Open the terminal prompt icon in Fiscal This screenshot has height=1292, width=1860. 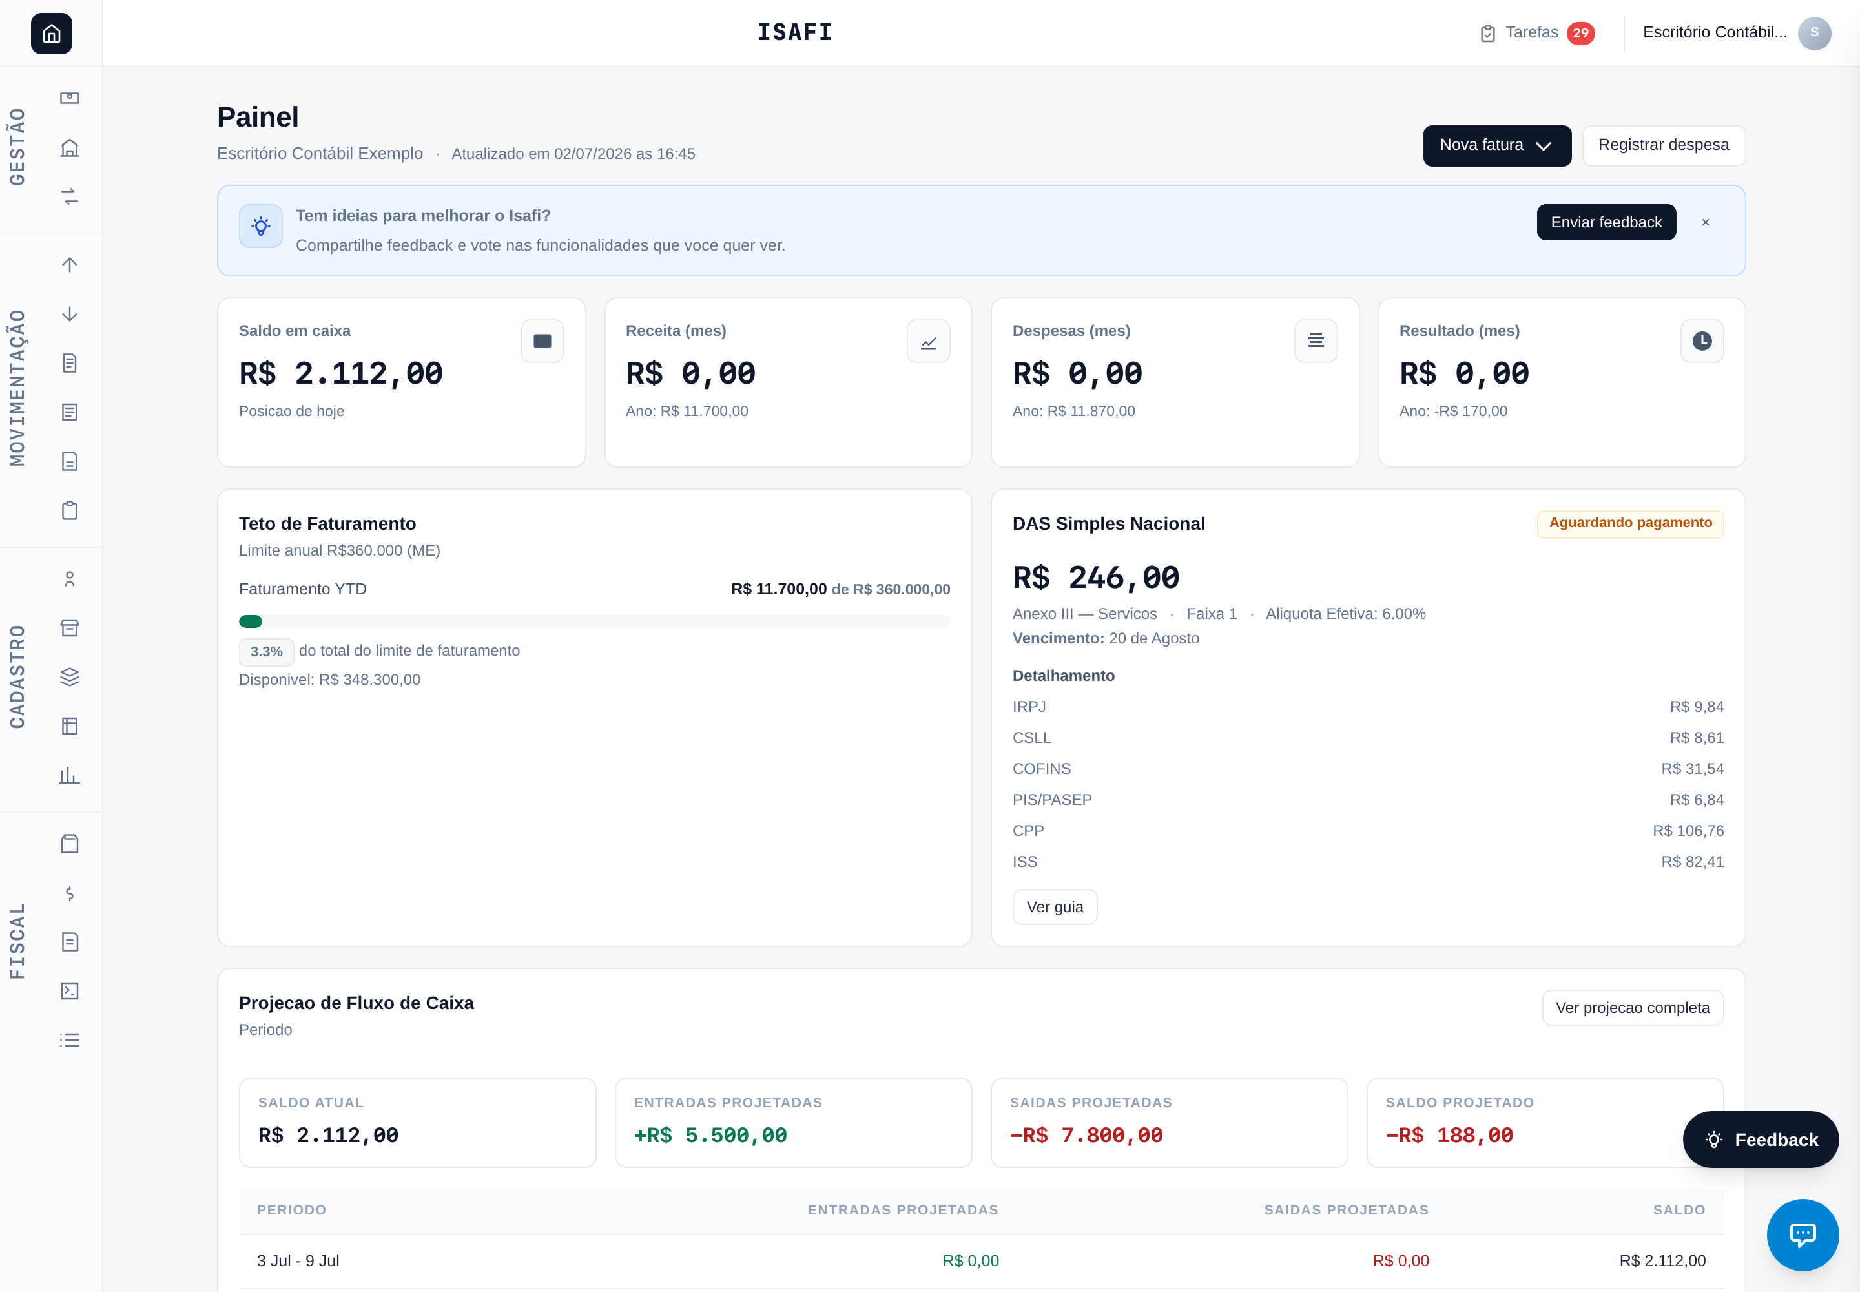[x=70, y=991]
